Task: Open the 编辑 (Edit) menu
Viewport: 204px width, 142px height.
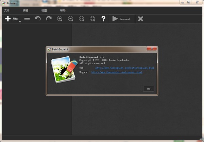Action: [26, 11]
